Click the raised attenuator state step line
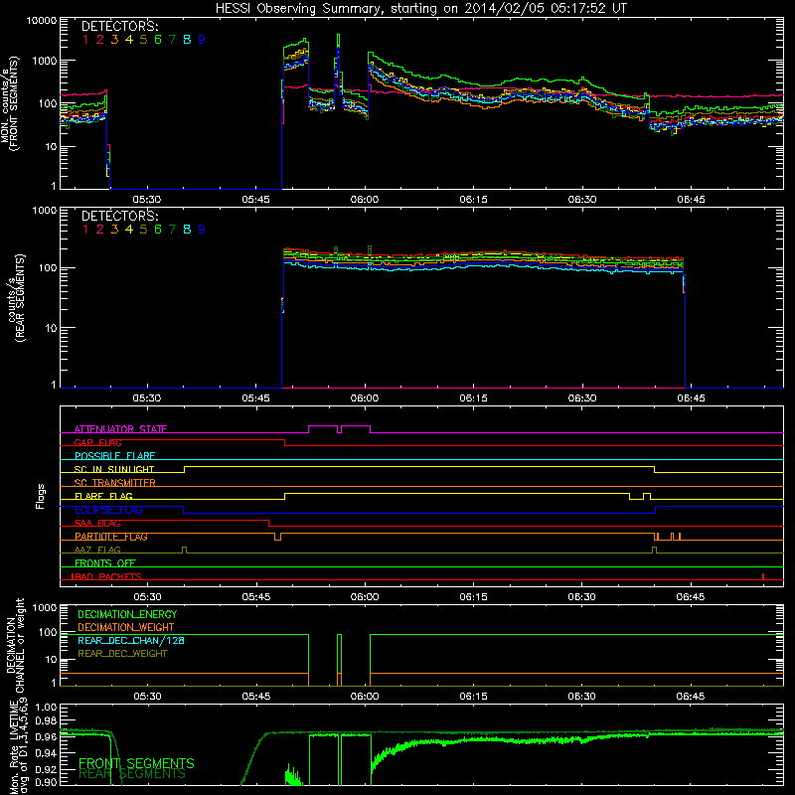Image resolution: width=795 pixels, height=795 pixels. coord(339,427)
